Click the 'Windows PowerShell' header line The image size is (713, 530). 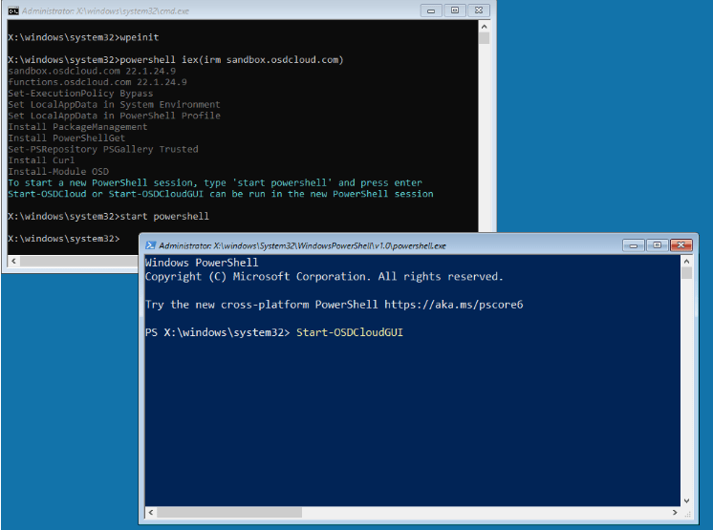coord(202,263)
